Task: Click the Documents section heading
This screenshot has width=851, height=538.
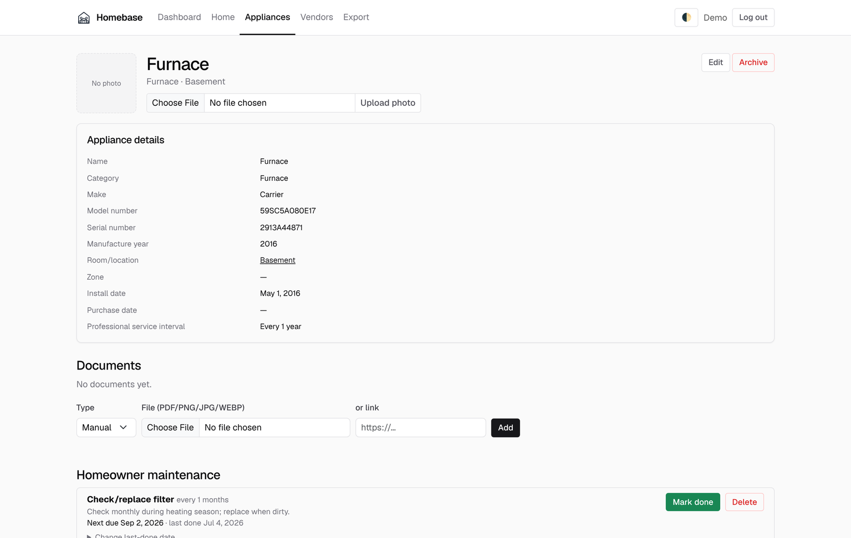Action: (109, 366)
